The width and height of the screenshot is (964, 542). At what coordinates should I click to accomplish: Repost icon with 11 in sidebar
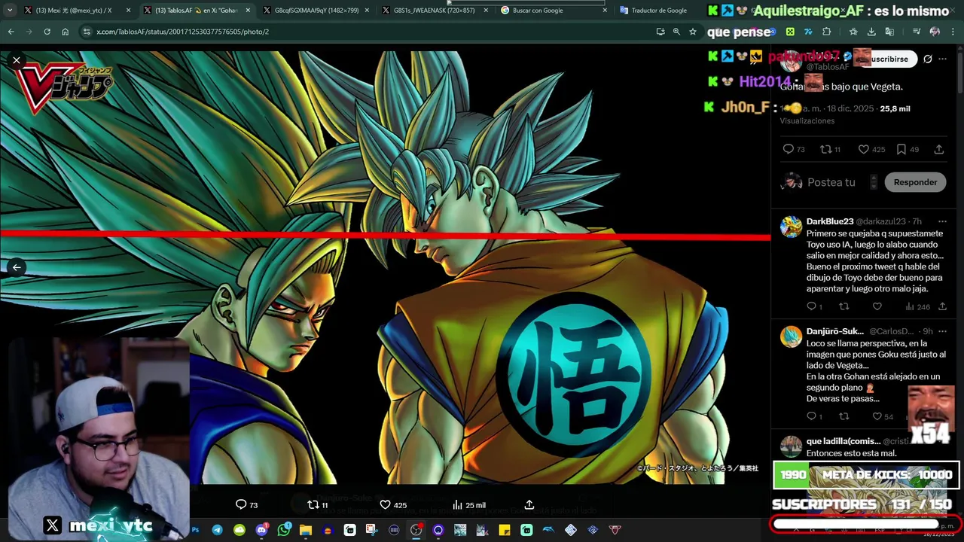tap(825, 149)
